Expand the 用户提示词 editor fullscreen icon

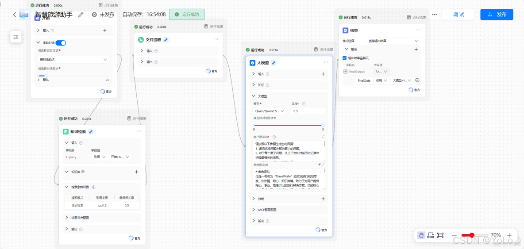click(323, 137)
